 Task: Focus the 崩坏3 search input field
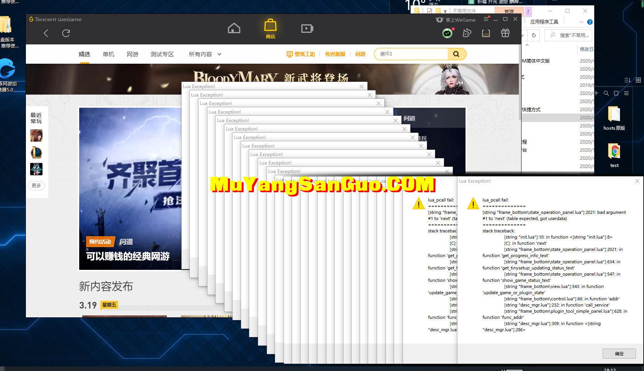pyautogui.click(x=411, y=54)
